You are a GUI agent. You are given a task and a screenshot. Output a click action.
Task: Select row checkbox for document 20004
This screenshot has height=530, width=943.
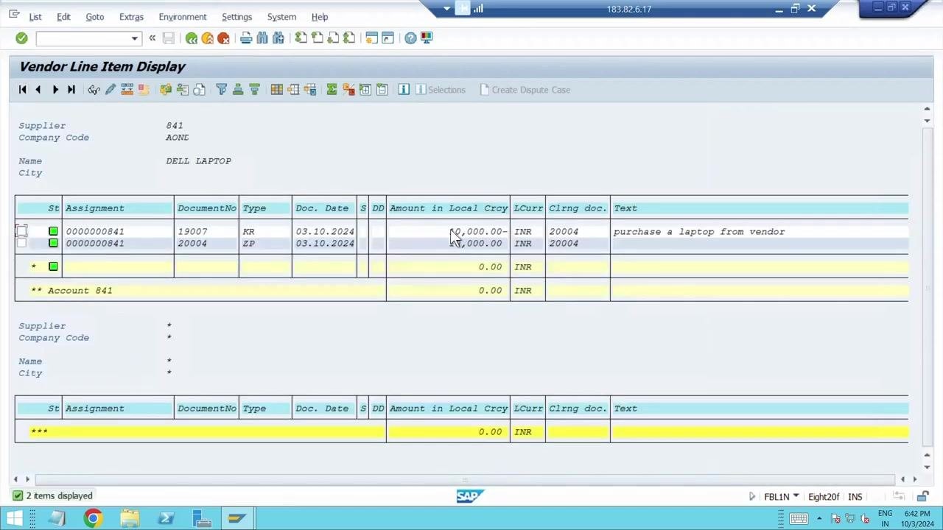(x=21, y=243)
